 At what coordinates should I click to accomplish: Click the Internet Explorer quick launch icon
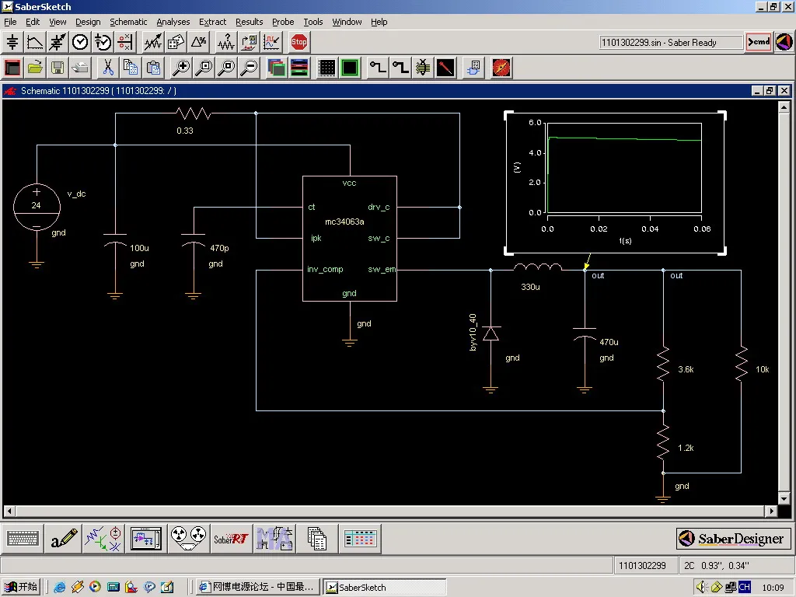tap(60, 587)
